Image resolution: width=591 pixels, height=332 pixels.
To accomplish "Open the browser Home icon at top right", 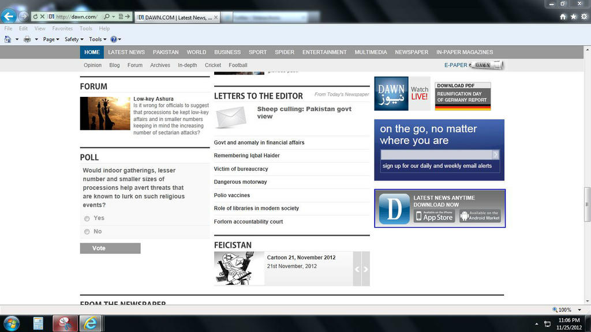I will (563, 17).
